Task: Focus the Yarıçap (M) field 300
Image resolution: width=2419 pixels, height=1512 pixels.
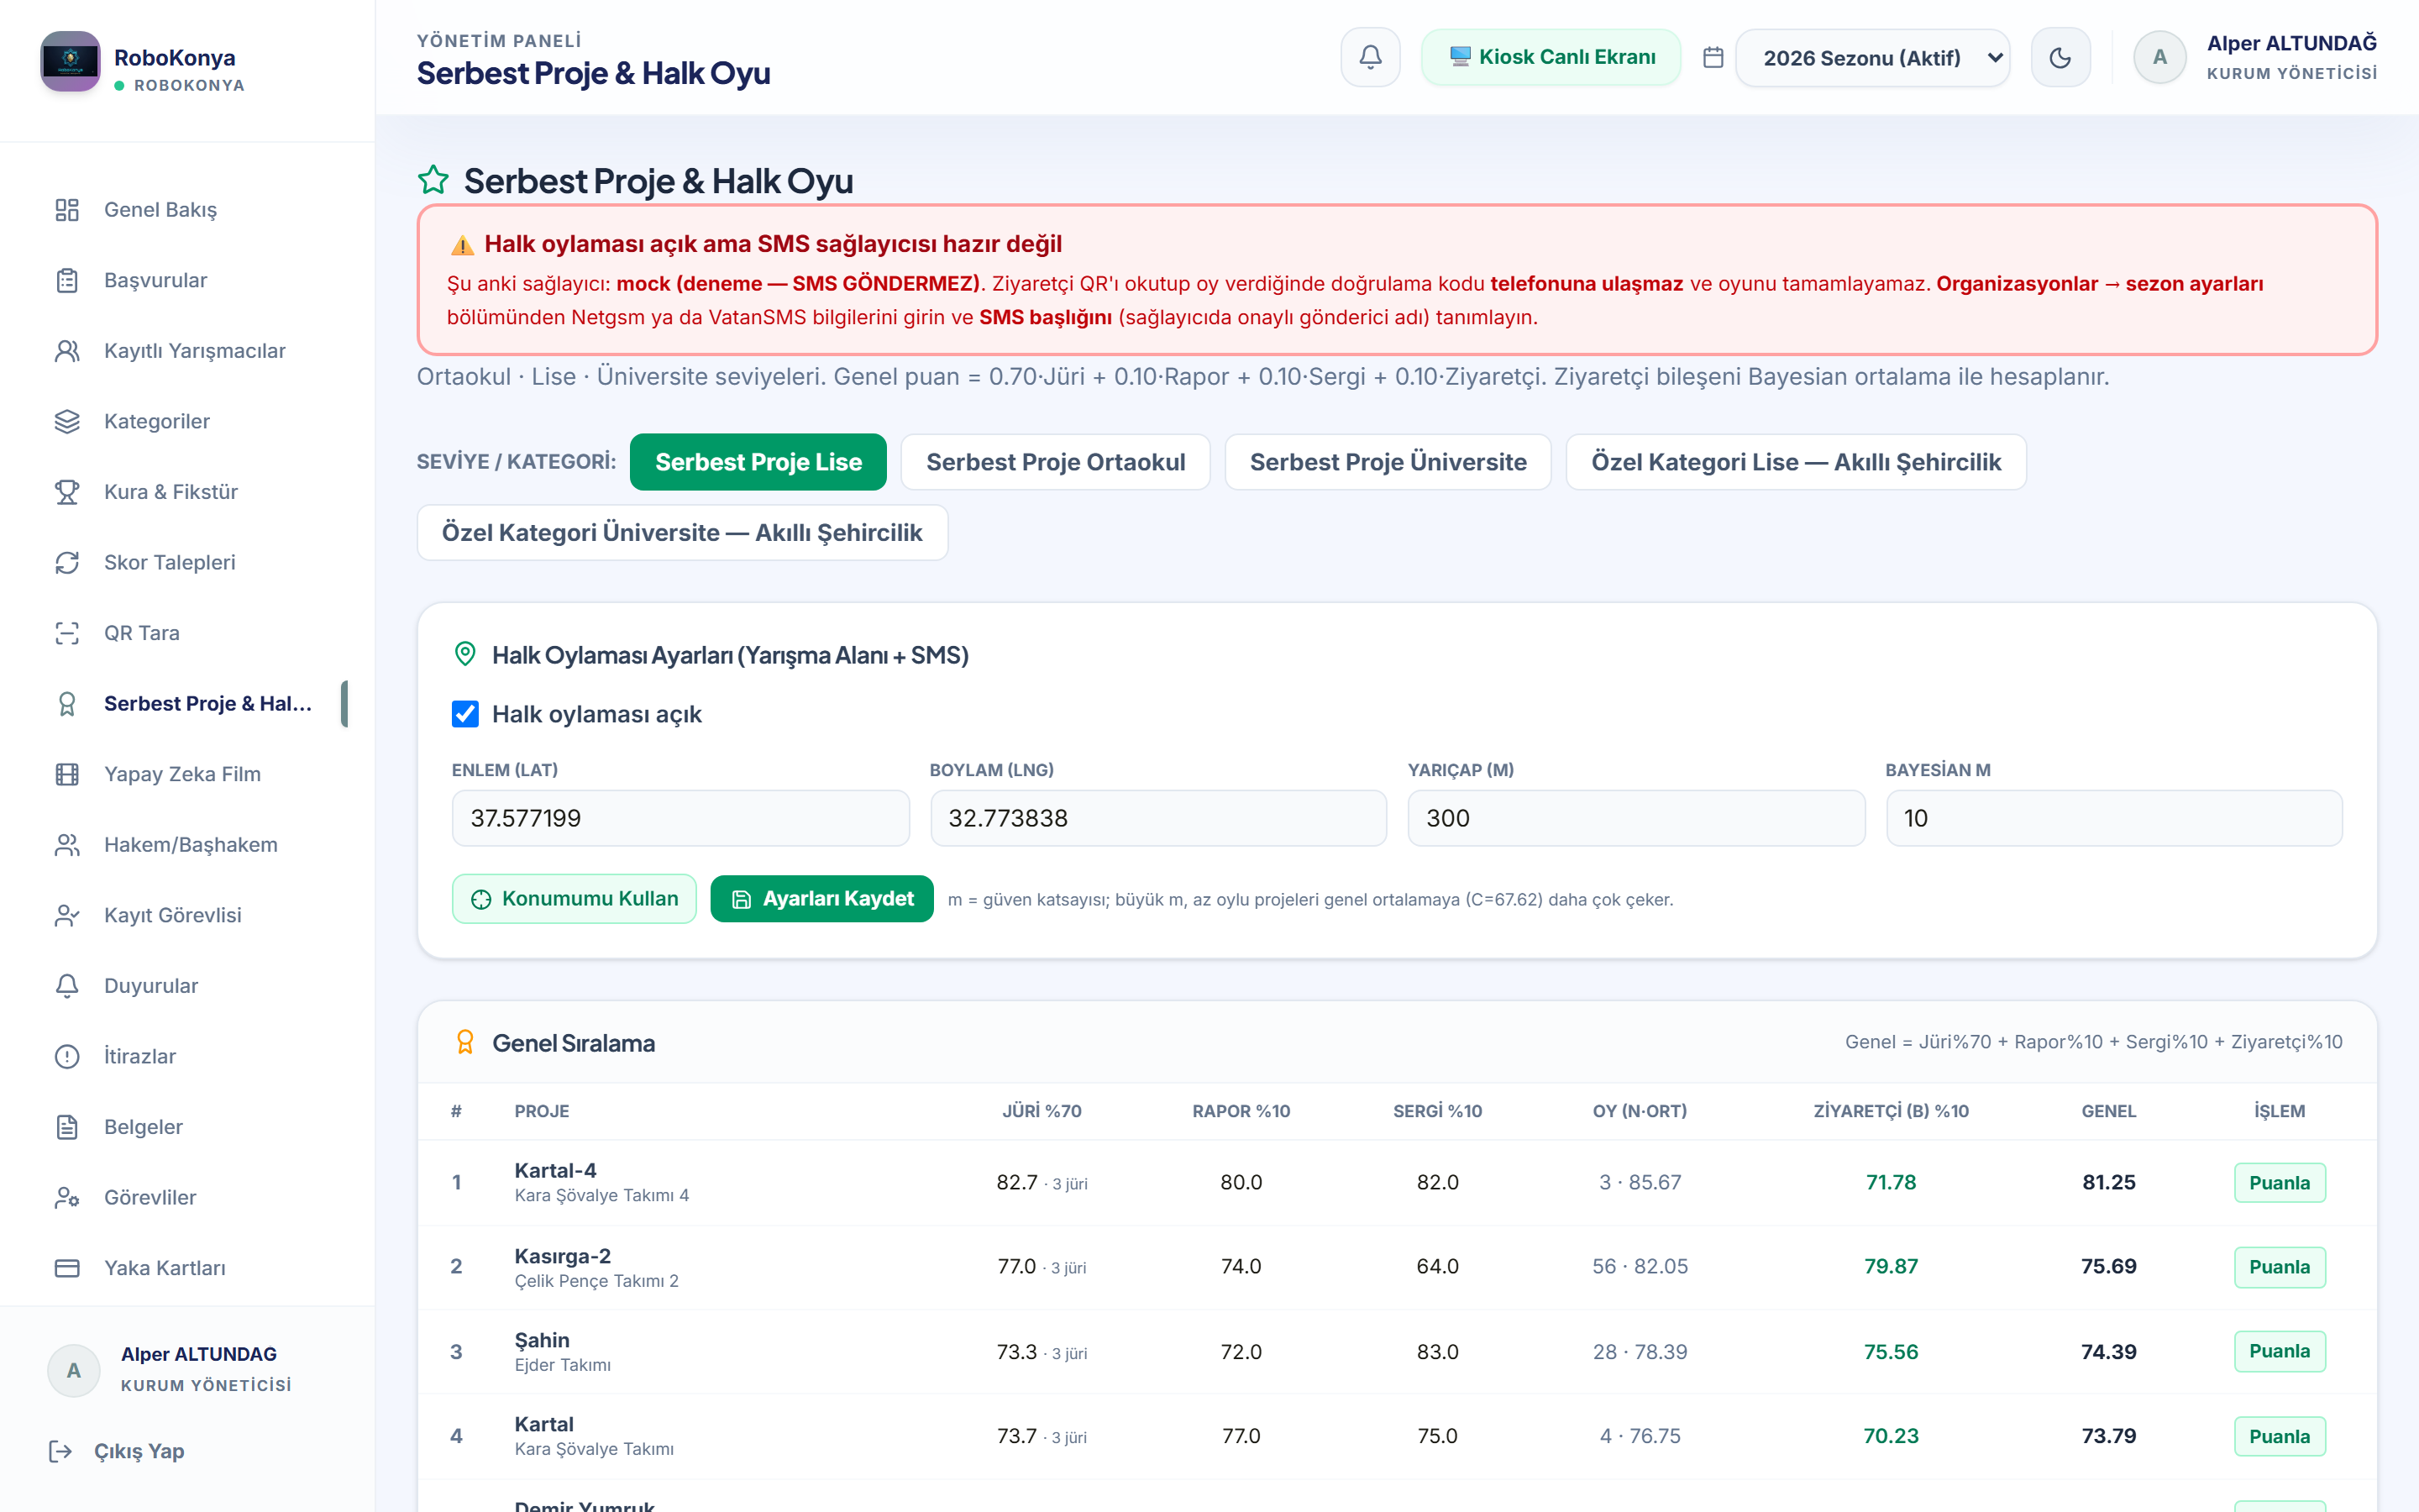Action: [1636, 818]
